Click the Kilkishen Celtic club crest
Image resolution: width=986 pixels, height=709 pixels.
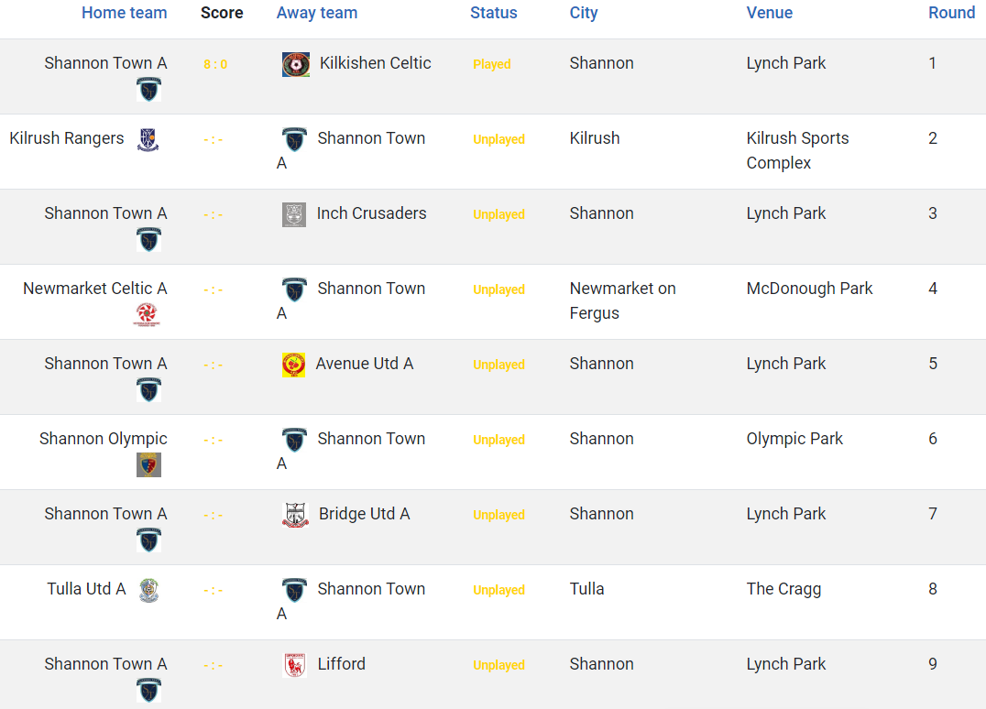click(x=296, y=64)
